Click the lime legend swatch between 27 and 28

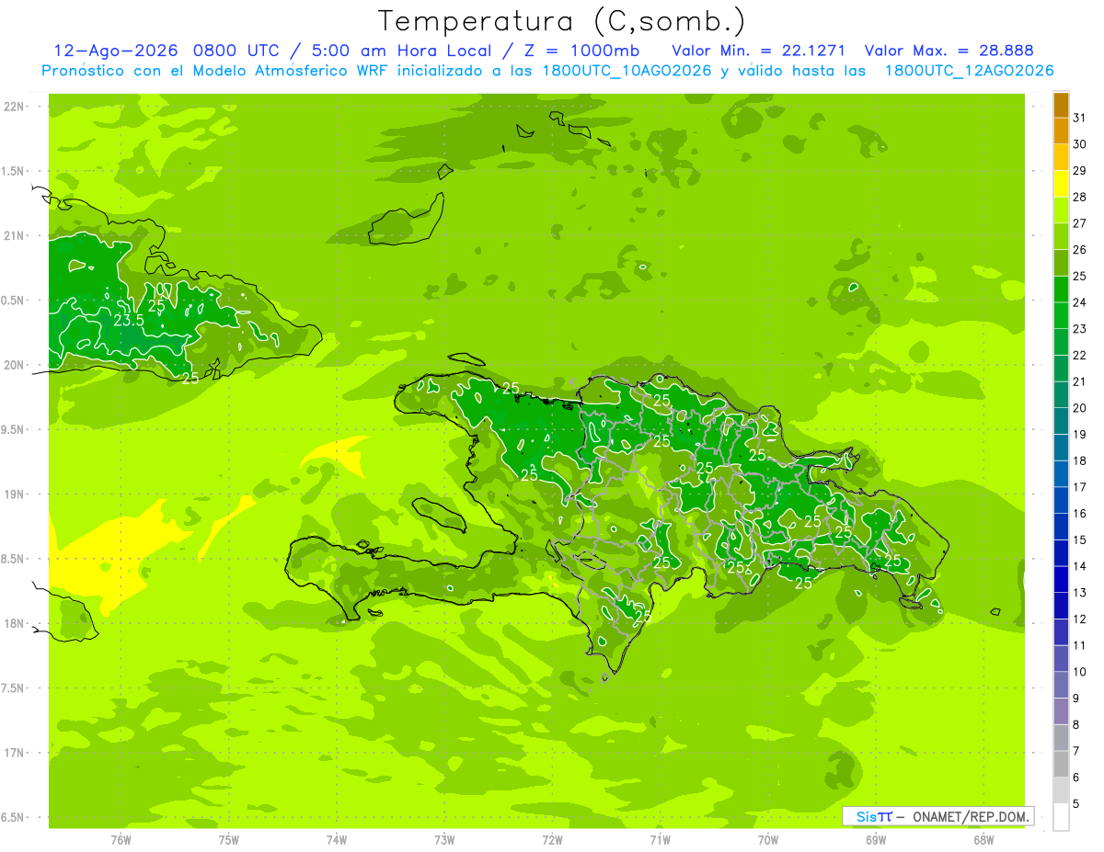(x=1061, y=210)
